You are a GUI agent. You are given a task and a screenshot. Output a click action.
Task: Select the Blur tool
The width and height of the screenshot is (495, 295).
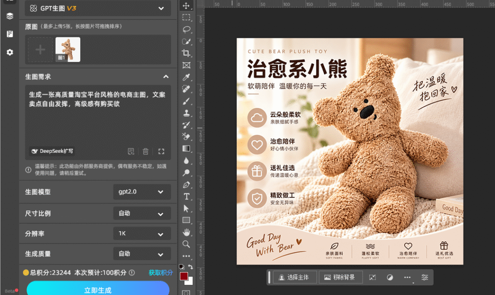[x=186, y=161]
